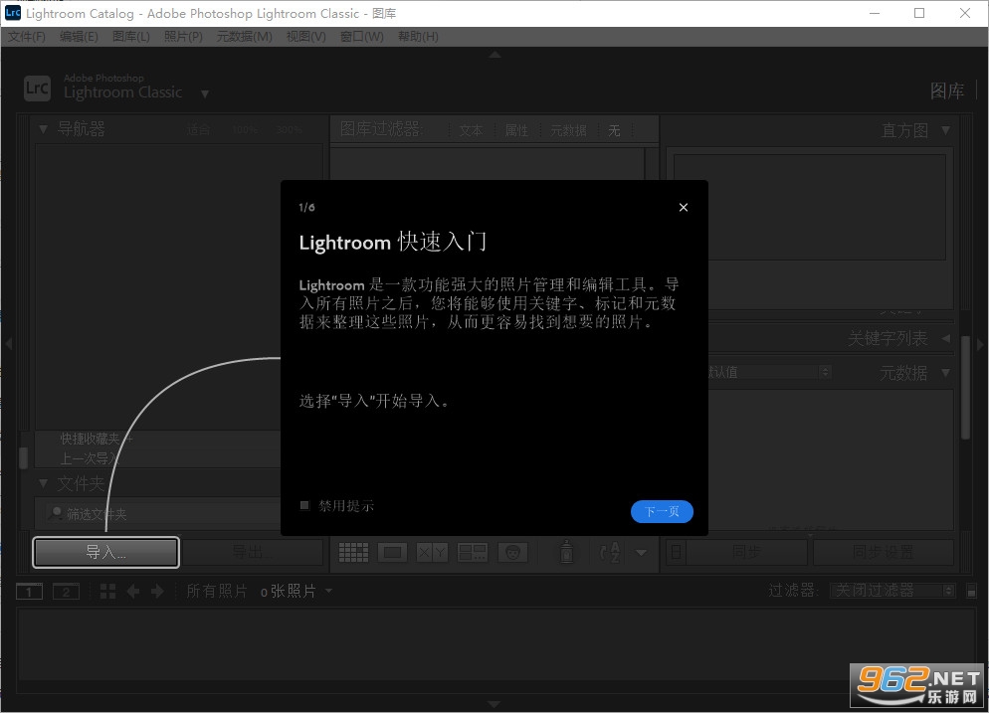Click the main window display 1 icon
Image resolution: width=989 pixels, height=713 pixels.
coord(29,592)
